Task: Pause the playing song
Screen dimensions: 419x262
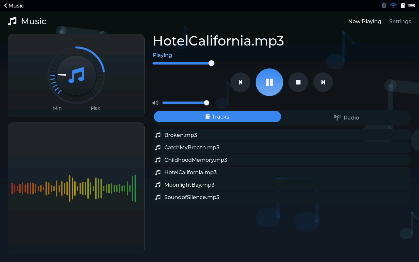Action: pos(269,82)
